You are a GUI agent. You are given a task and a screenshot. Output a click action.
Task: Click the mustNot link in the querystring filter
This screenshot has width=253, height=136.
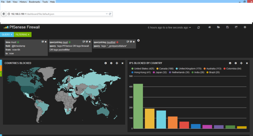point(111,42)
